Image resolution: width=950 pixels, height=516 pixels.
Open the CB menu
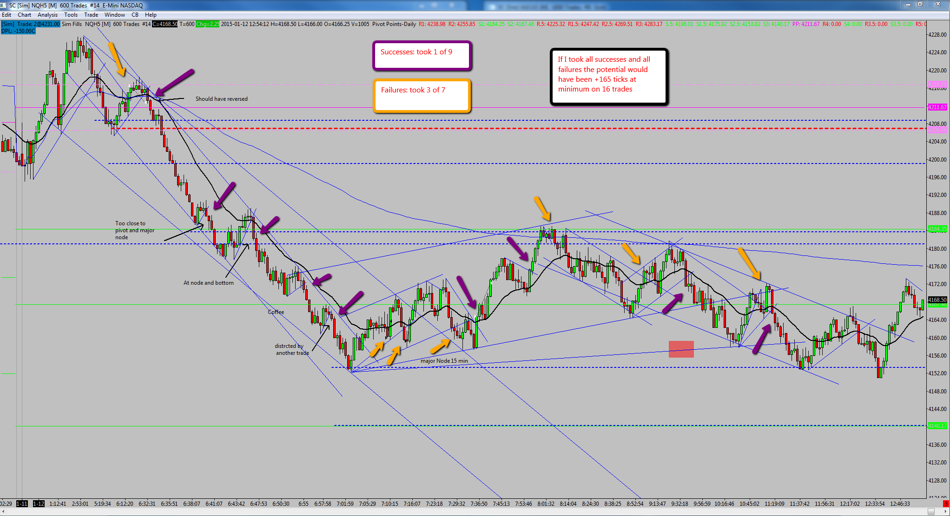(x=135, y=15)
